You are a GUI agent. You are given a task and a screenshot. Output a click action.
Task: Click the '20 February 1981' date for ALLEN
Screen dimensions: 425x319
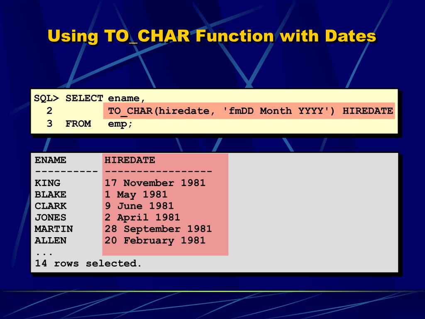pos(155,240)
